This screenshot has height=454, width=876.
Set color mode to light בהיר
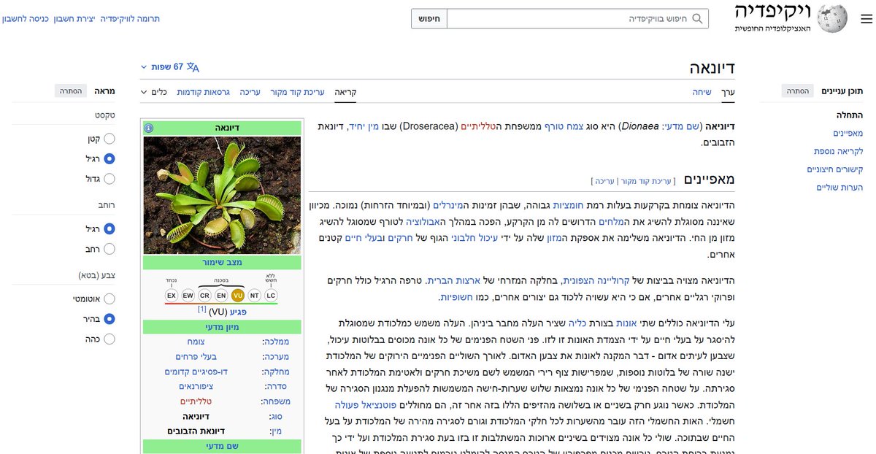tap(109, 319)
